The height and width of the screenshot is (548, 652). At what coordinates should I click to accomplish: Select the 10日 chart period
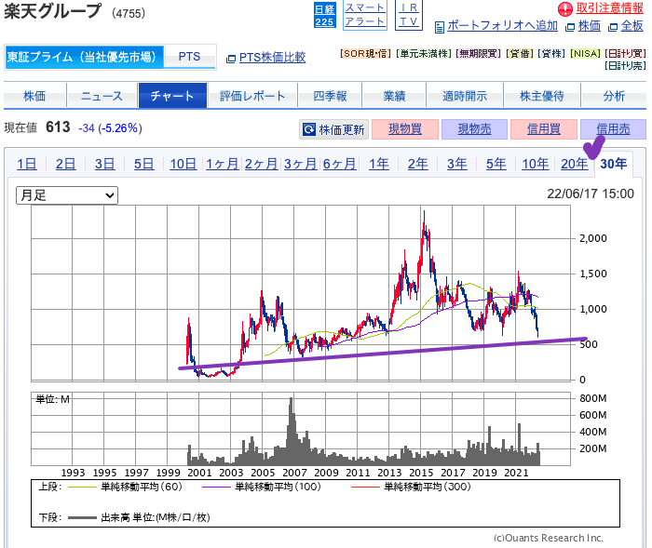[x=183, y=164]
